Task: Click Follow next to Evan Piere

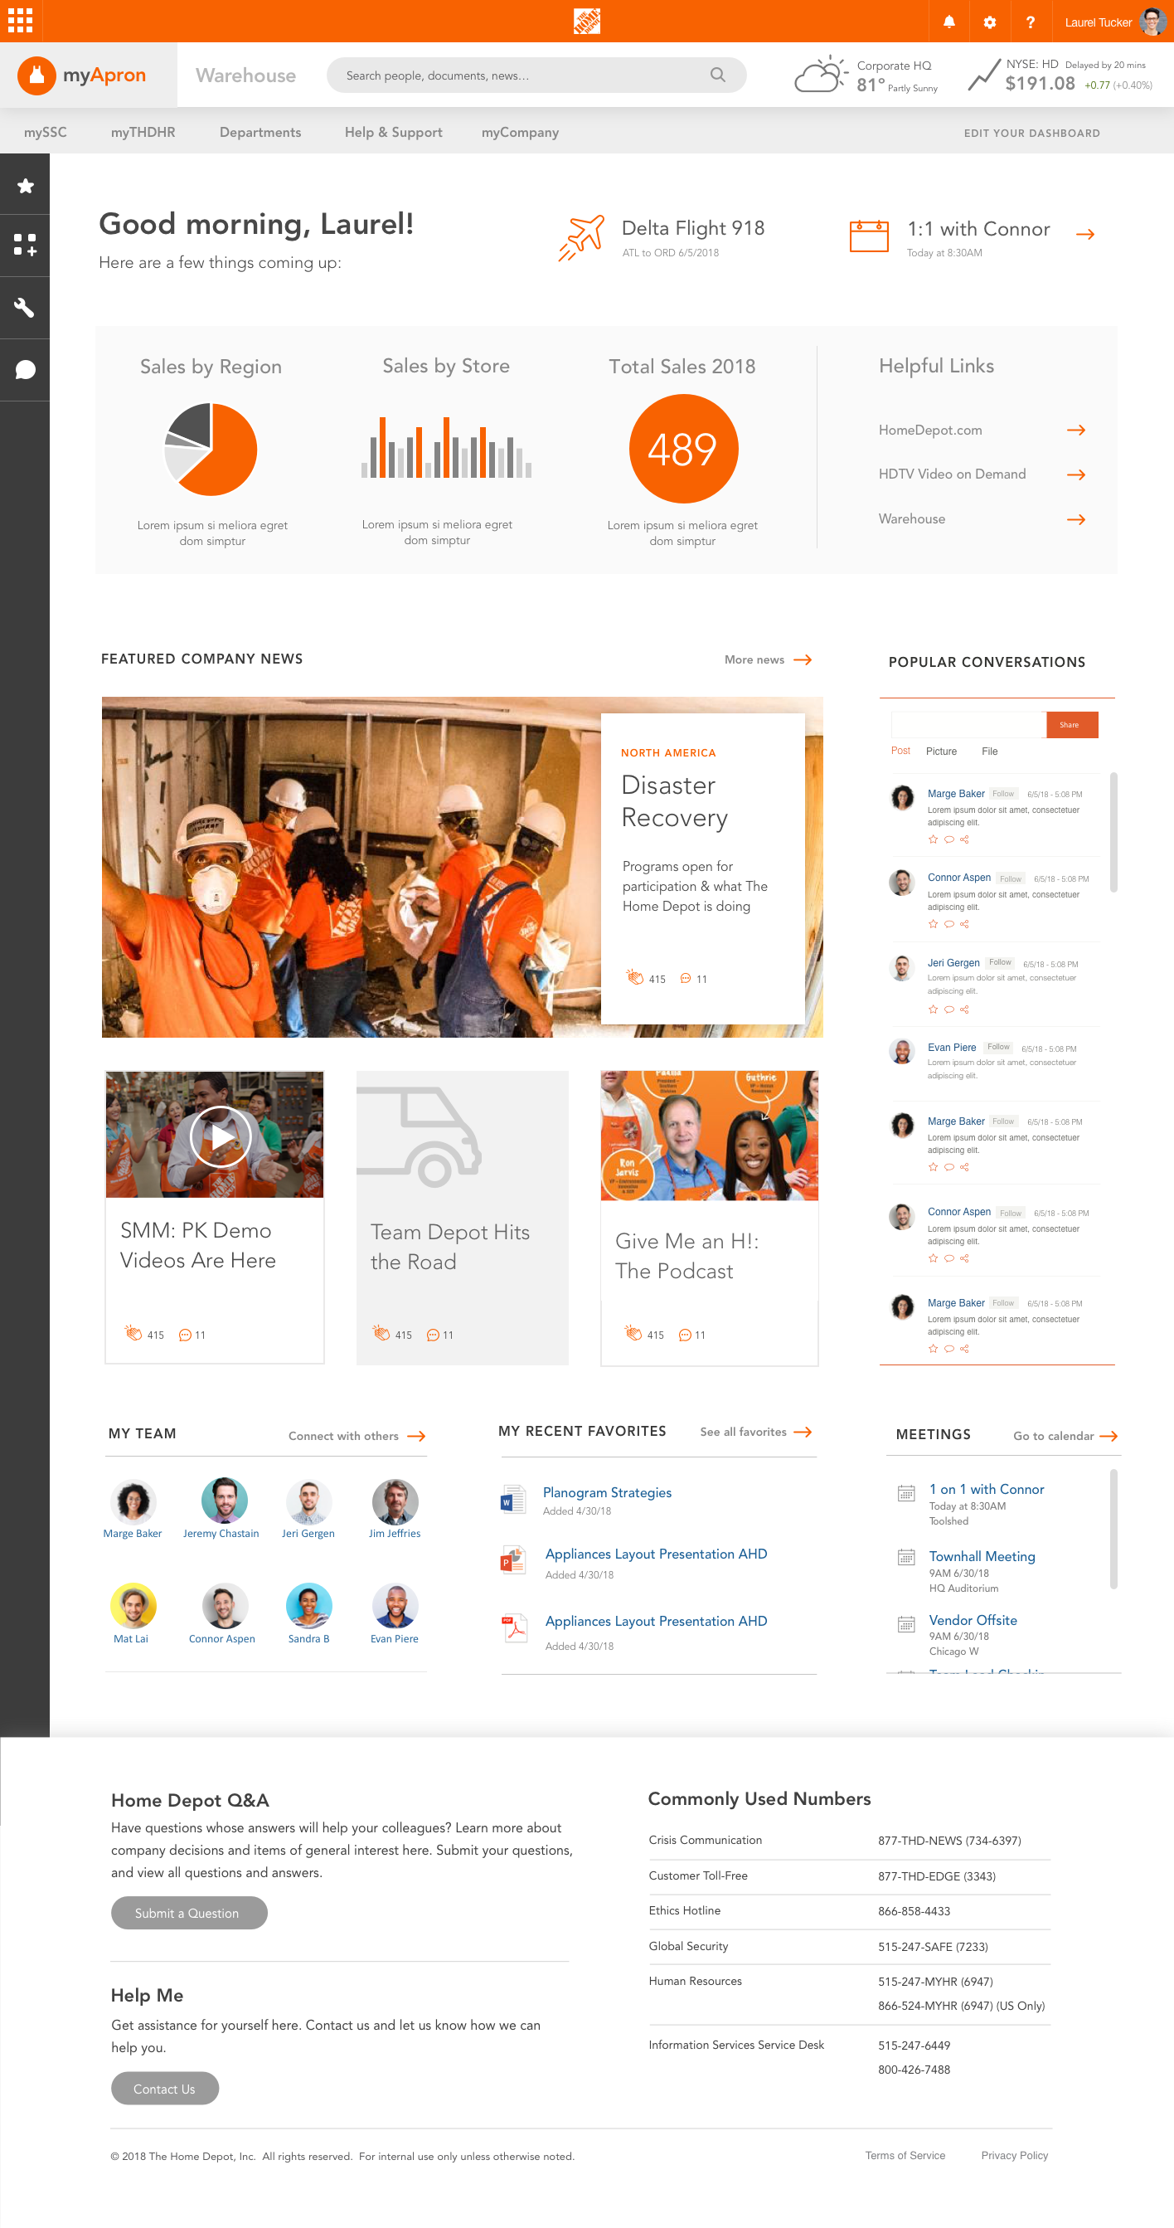Action: point(998,1047)
